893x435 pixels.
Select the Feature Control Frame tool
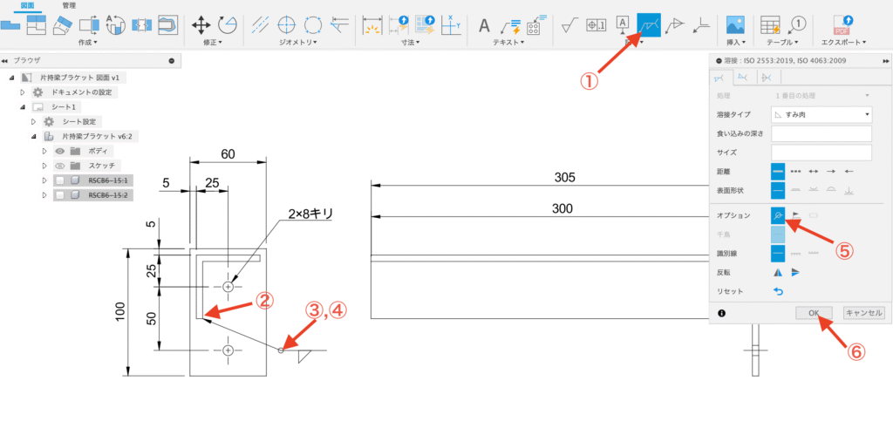pos(596,25)
